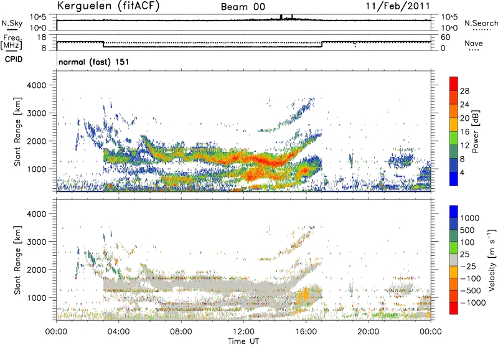Click the "normal (fast) 151" mode text
Image resolution: width=498 pixels, height=345 pixels.
[x=94, y=62]
